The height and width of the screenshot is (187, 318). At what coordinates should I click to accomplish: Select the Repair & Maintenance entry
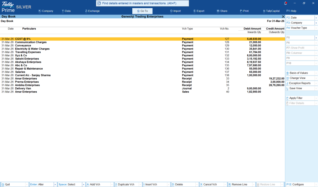pos(142,68)
